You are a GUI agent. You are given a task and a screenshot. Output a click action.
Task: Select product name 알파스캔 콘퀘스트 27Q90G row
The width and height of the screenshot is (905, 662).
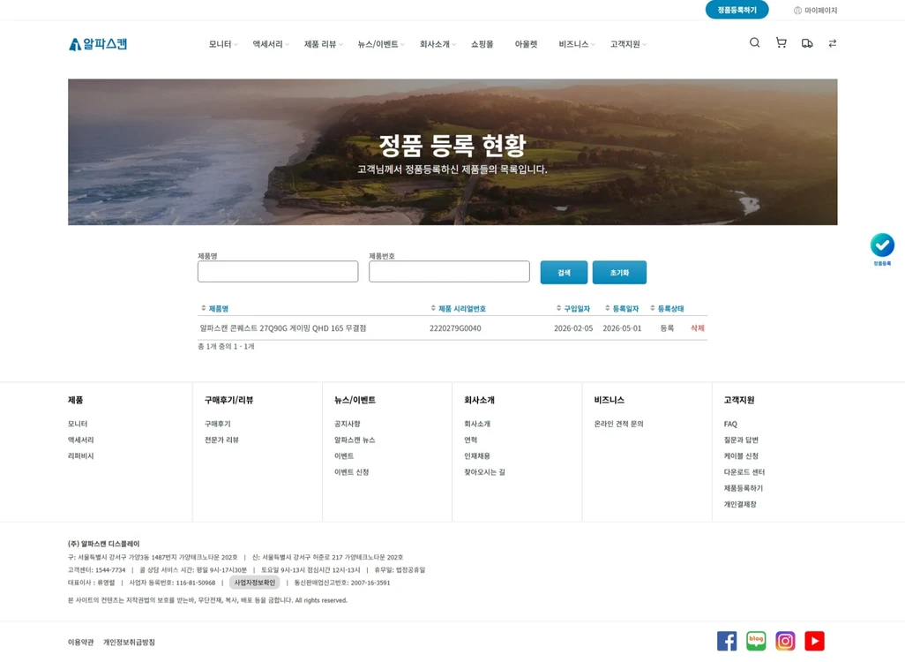[x=283, y=328]
